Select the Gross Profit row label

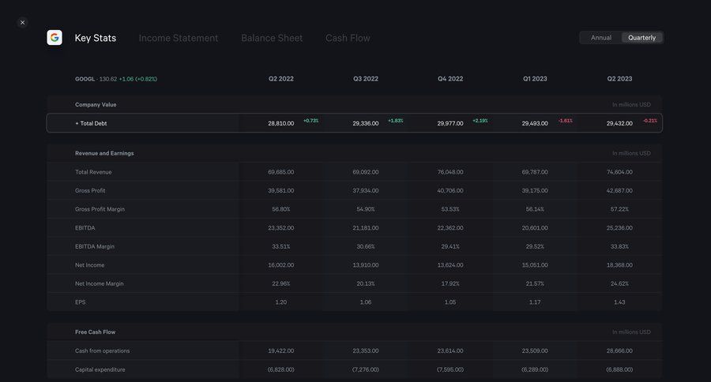pyautogui.click(x=90, y=191)
